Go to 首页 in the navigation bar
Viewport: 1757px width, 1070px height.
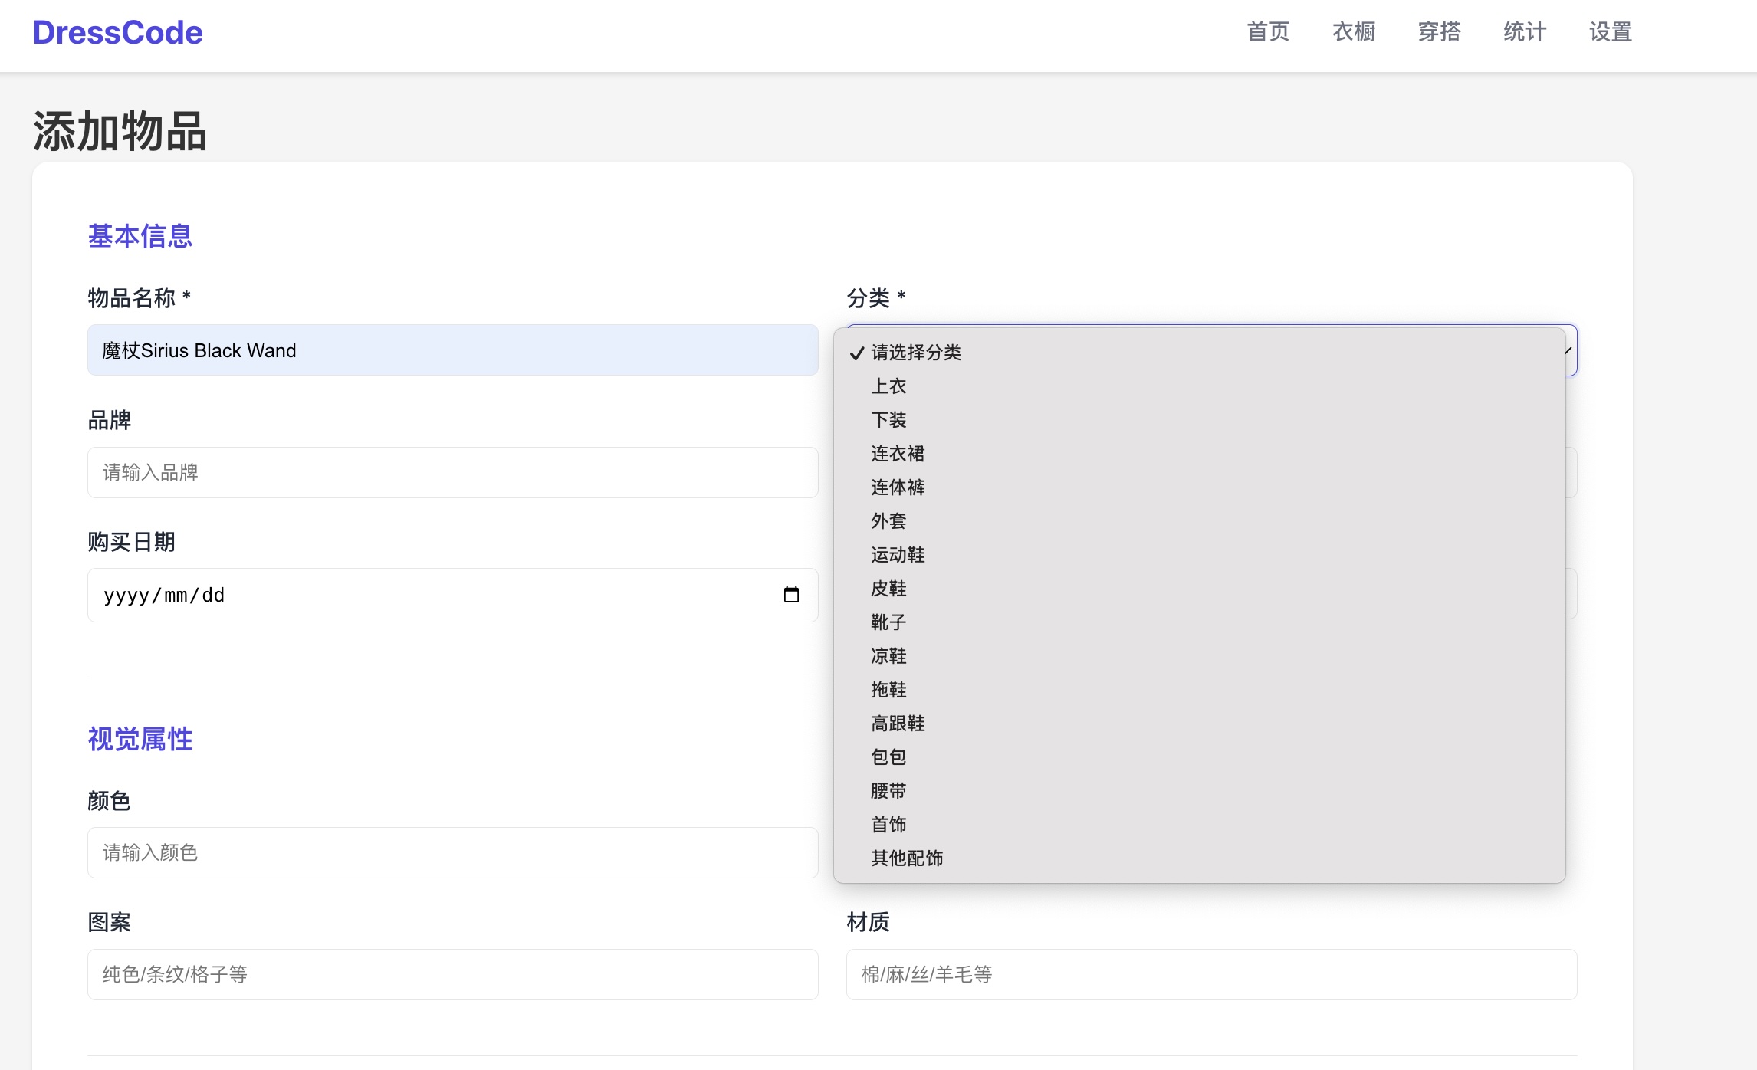click(x=1268, y=32)
